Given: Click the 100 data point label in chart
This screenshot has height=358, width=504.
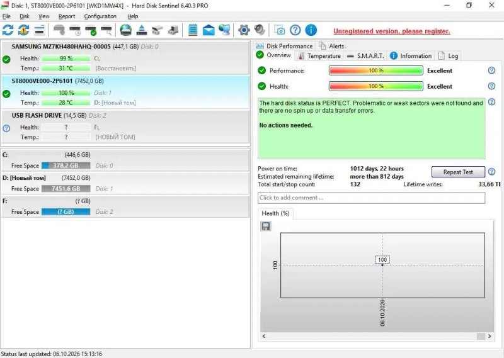Looking at the screenshot, I should pyautogui.click(x=382, y=260).
